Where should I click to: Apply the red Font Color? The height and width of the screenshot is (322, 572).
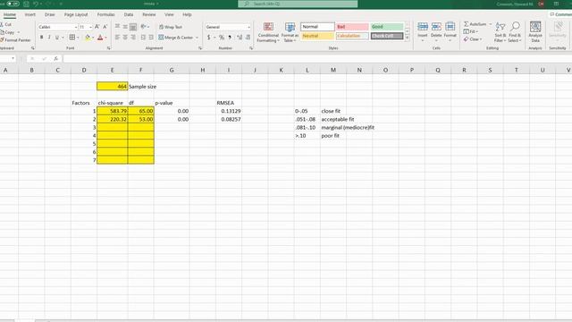(100, 38)
